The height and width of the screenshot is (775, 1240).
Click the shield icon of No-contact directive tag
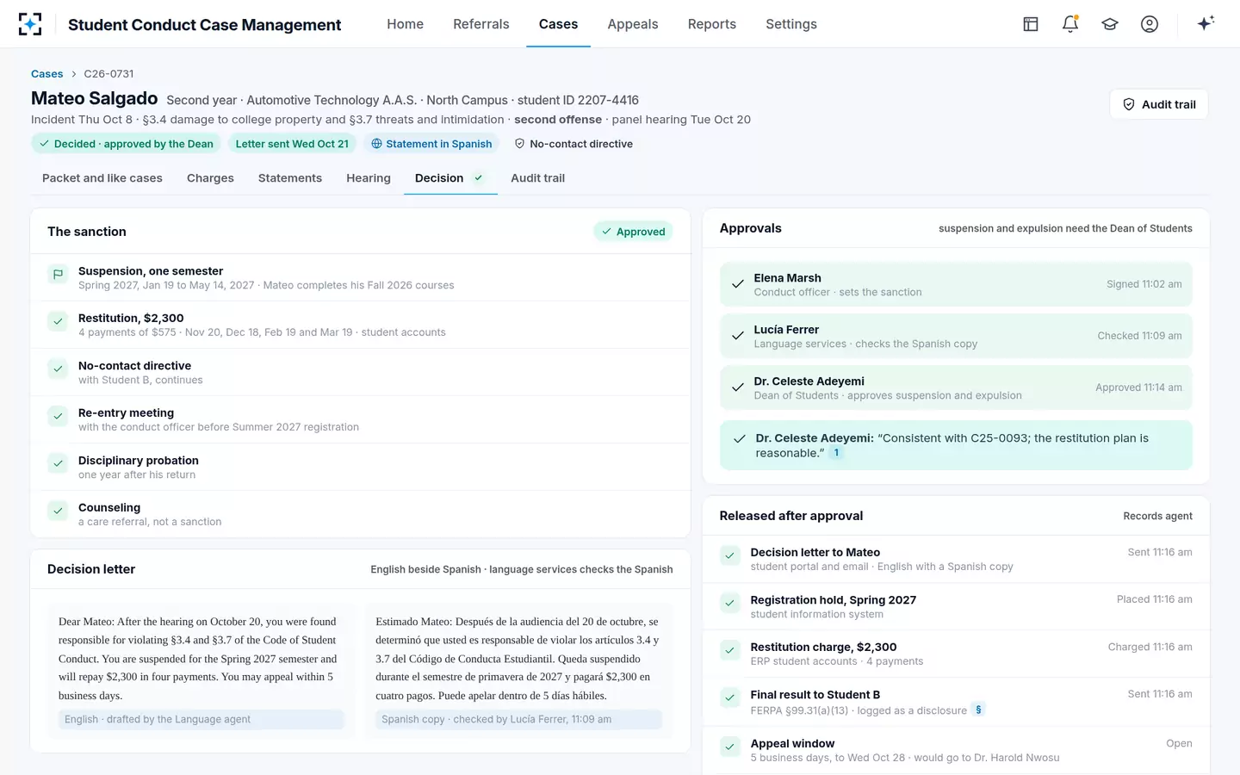[519, 144]
